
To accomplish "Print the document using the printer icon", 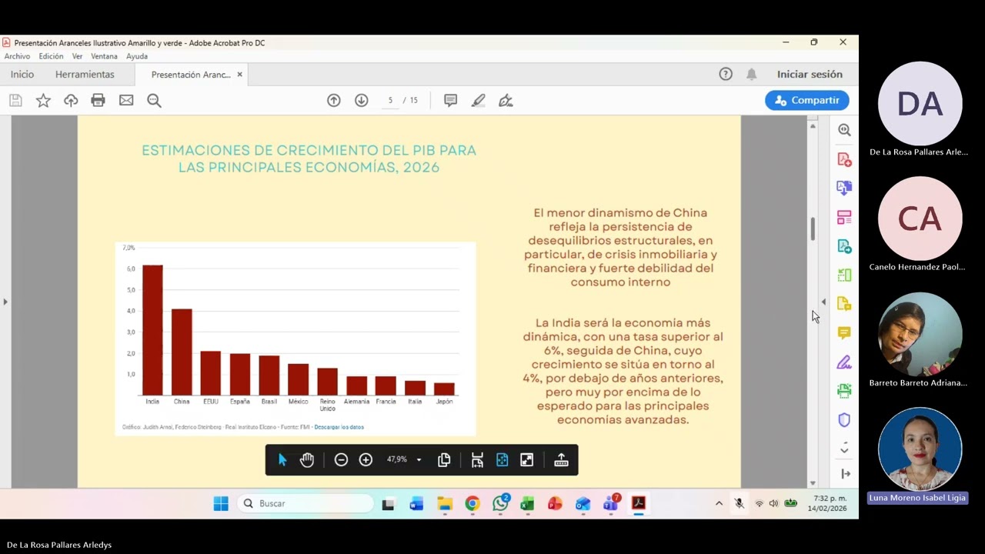I will click(98, 100).
